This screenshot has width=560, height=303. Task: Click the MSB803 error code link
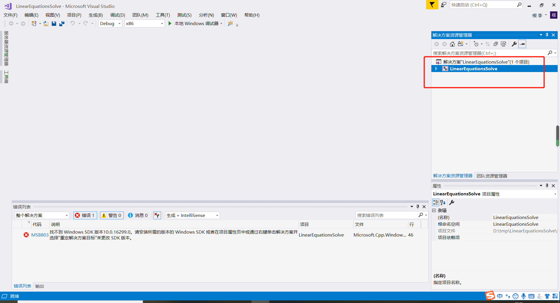click(x=40, y=235)
